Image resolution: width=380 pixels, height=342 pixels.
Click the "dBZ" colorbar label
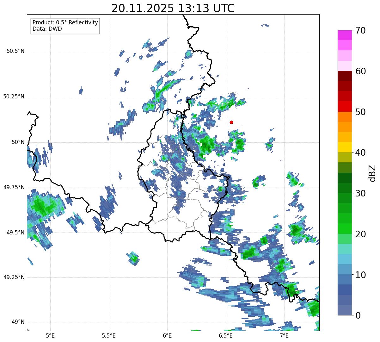(x=373, y=173)
